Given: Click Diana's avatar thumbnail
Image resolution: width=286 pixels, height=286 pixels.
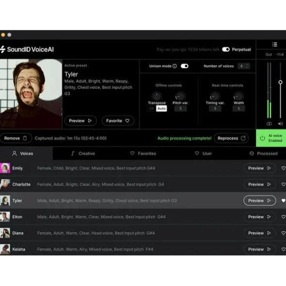Looking at the screenshot, I should (x=5, y=233).
